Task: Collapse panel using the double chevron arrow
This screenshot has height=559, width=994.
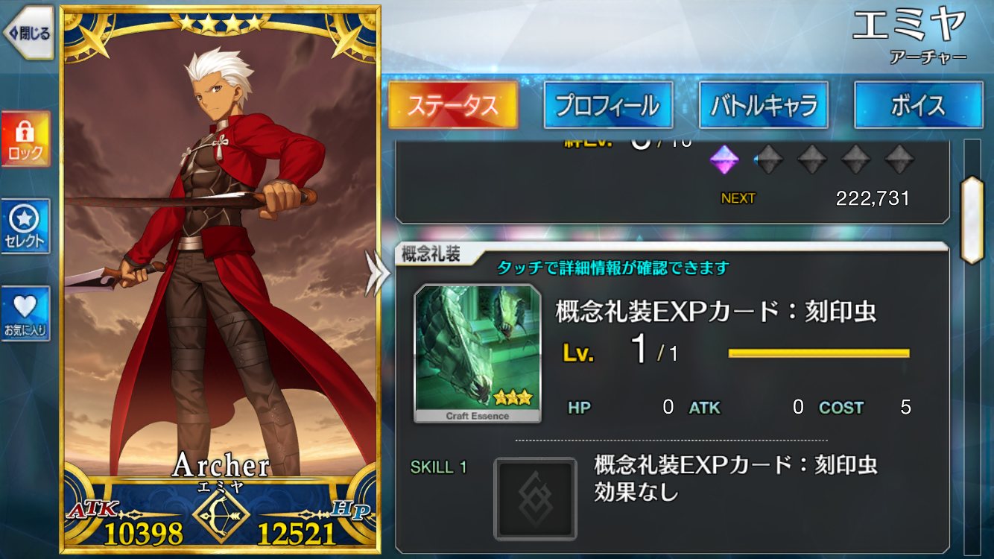Action: [377, 274]
